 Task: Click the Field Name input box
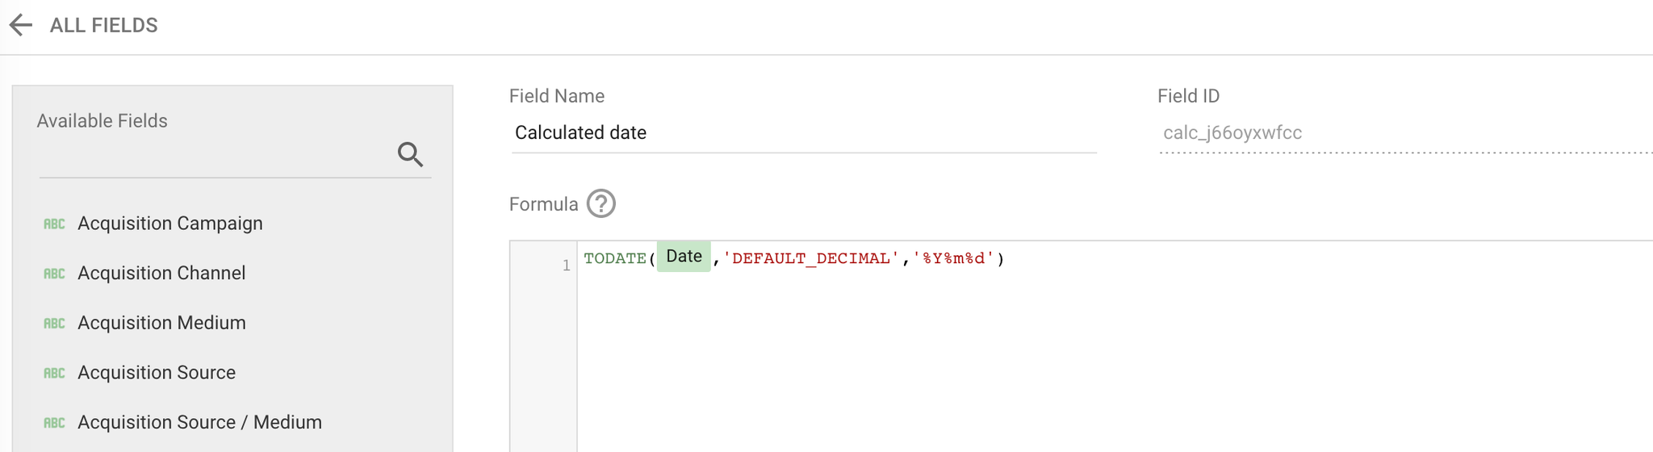point(803,133)
